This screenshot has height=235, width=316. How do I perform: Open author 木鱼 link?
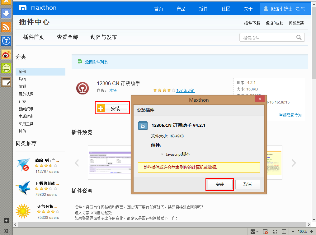point(113,90)
